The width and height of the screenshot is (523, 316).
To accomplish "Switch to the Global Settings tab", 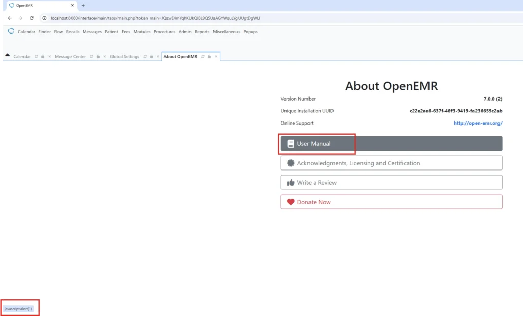I will [x=125, y=57].
